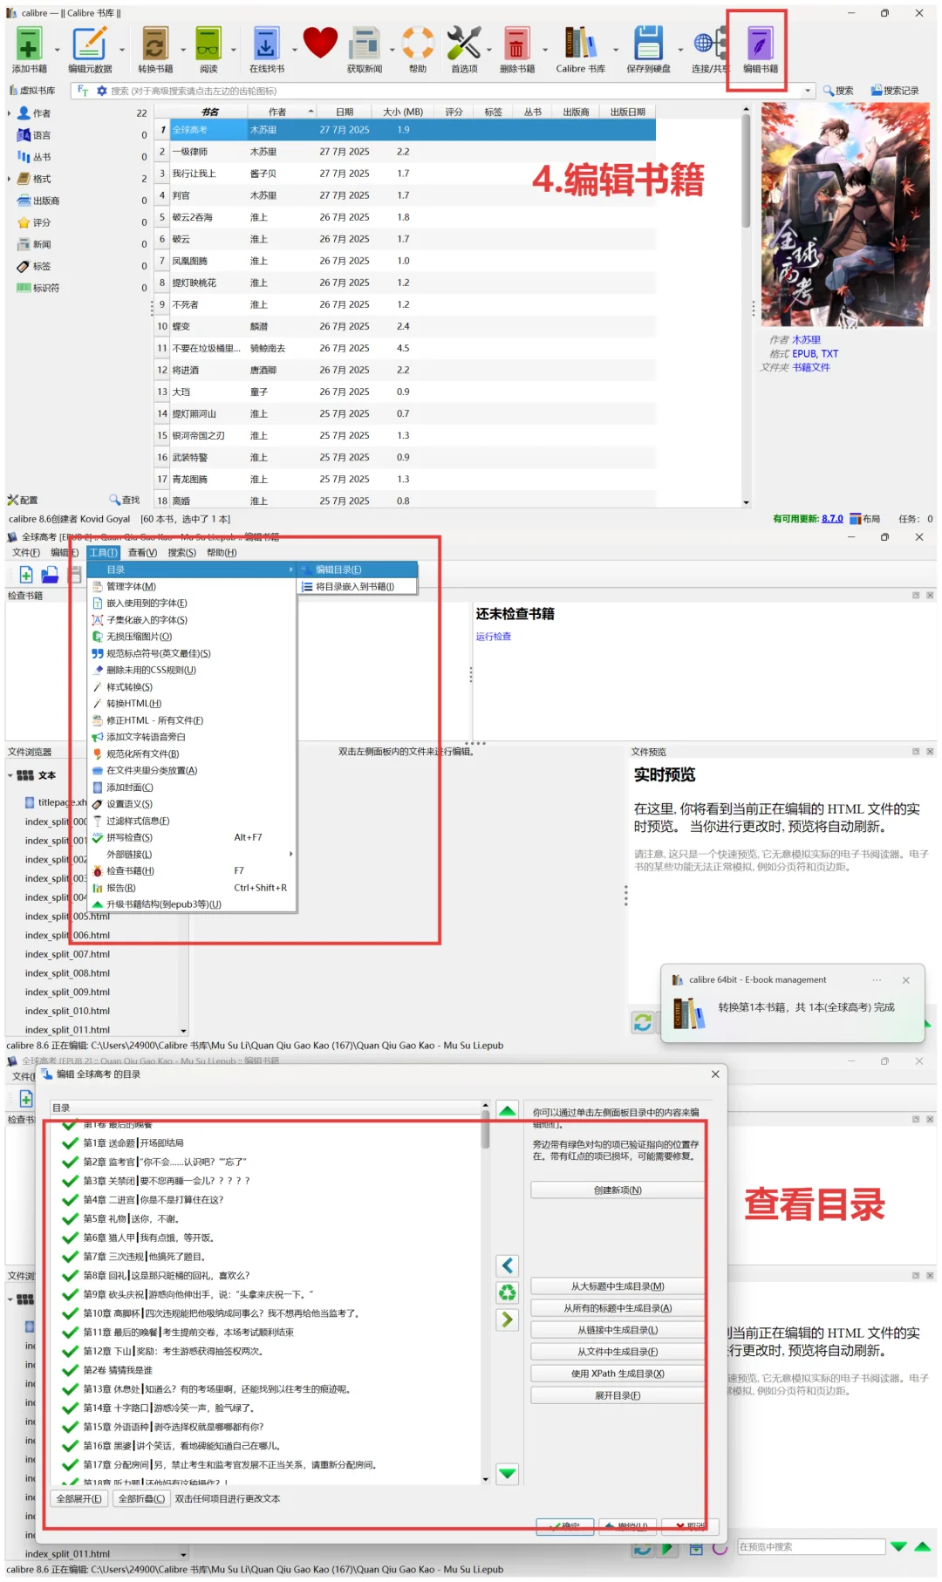Open the search history dropdown arrow
This screenshot has height=1582, width=942.
click(x=809, y=91)
